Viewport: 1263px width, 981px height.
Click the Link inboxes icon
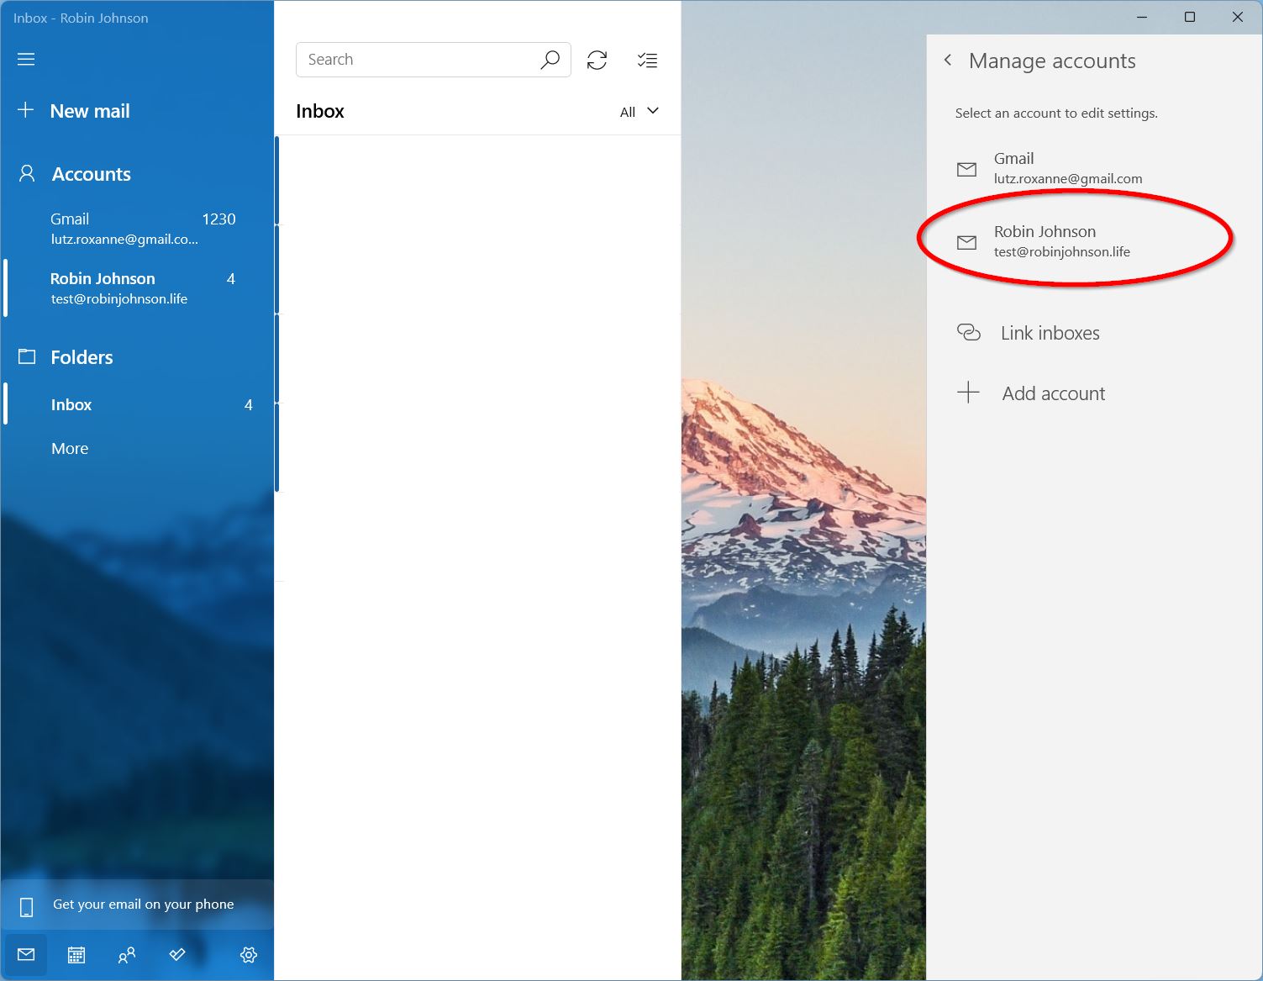969,332
